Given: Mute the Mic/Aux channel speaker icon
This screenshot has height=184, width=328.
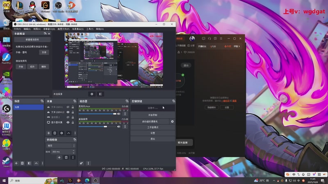Looking at the screenshot, I should [x=119, y=114].
